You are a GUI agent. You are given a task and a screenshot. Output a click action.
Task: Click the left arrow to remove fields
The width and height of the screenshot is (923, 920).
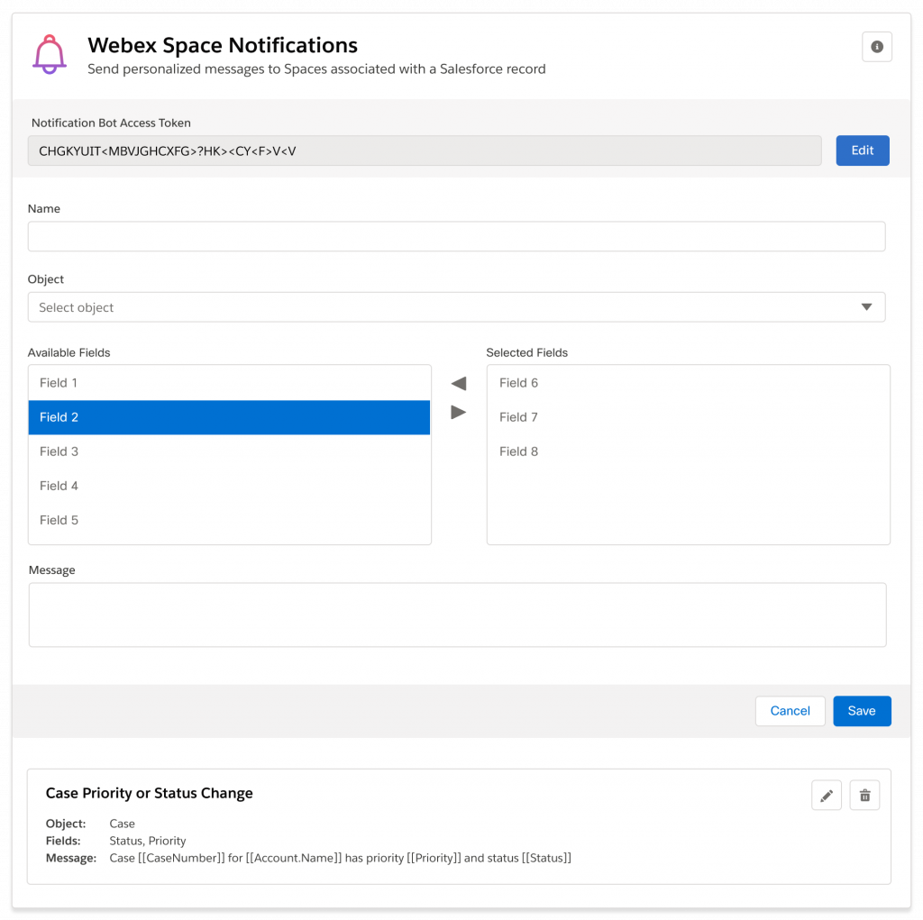(x=458, y=382)
